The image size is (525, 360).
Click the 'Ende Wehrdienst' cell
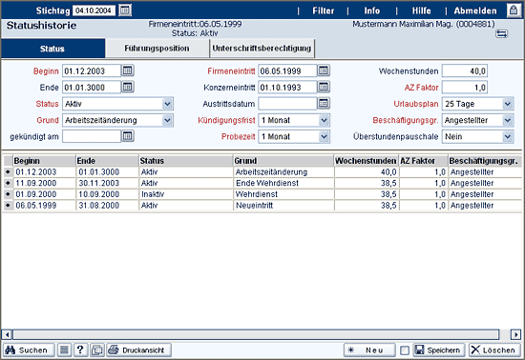pyautogui.click(x=283, y=183)
